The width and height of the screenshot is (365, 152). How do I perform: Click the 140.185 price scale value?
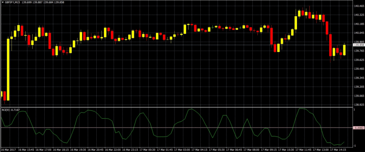(x=358, y=24)
